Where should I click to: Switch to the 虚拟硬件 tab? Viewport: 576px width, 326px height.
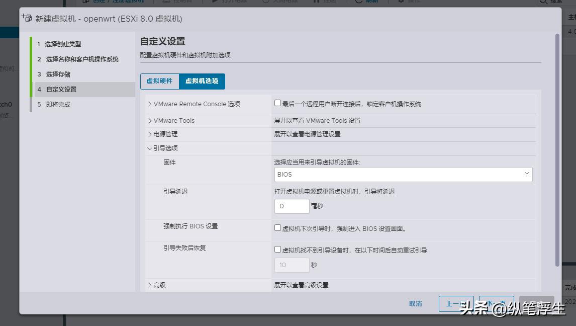(x=159, y=80)
